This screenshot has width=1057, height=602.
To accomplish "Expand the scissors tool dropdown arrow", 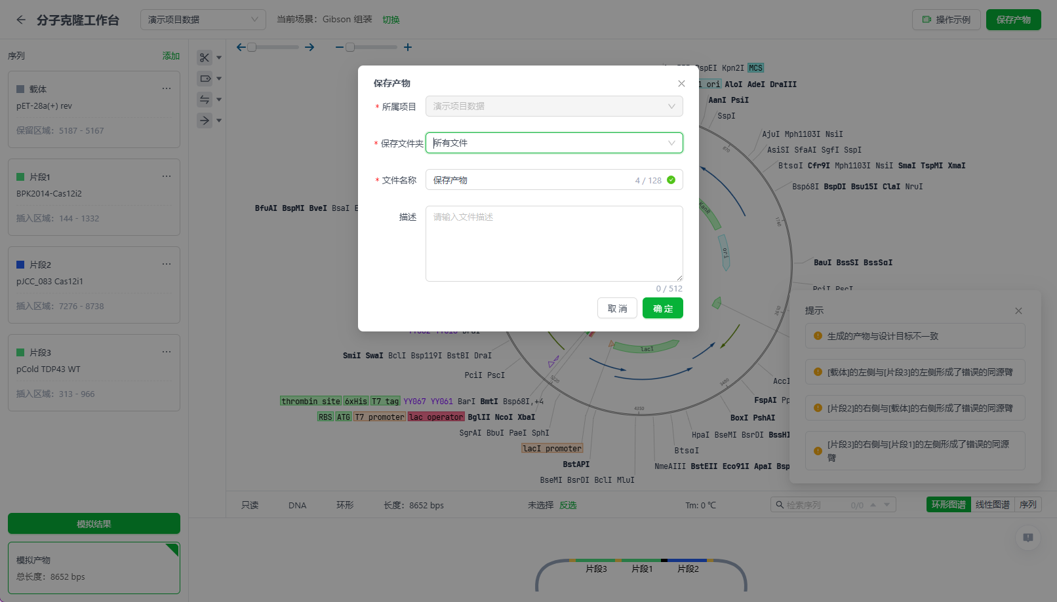I will click(219, 58).
